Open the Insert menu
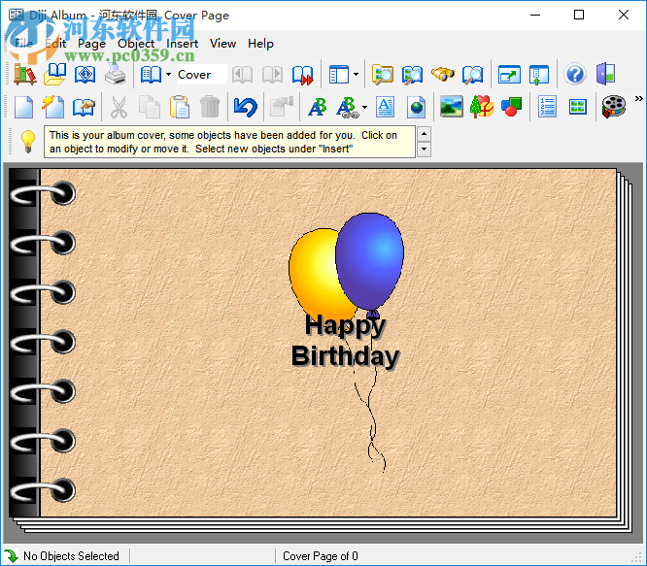Screen dimensions: 647x566 (x=182, y=44)
